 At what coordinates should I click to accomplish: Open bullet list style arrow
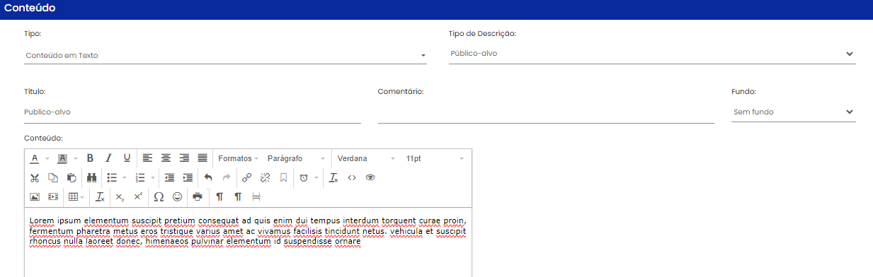coord(125,177)
